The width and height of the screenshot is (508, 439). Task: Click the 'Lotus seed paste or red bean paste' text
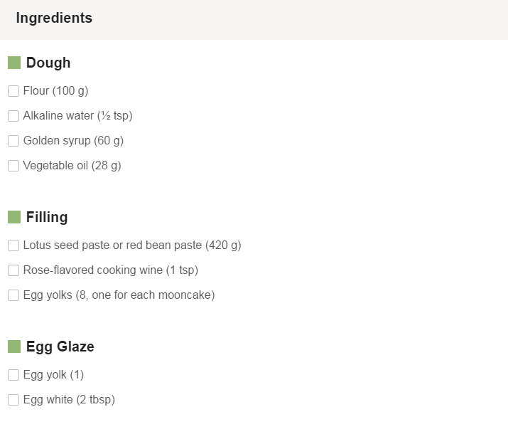click(x=112, y=245)
